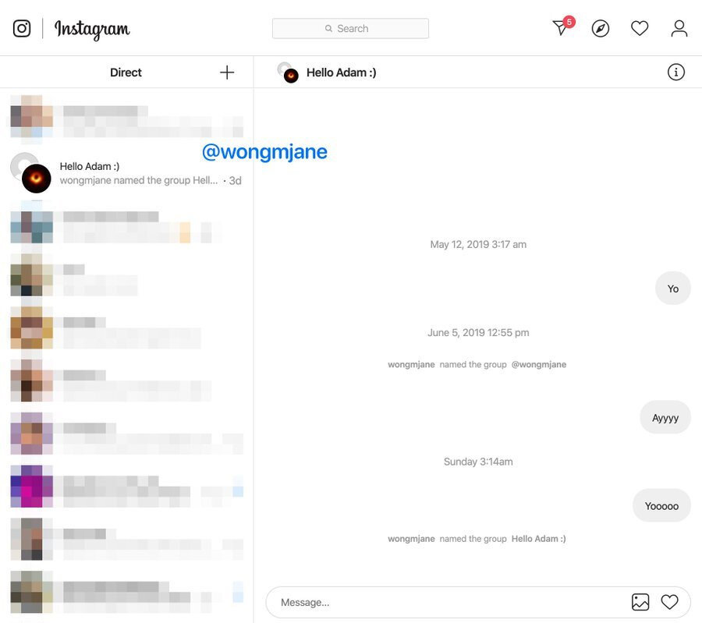Click the May 12, 2019 3:17 am timestamp
Image resolution: width=702 pixels, height=623 pixels.
[x=478, y=244]
